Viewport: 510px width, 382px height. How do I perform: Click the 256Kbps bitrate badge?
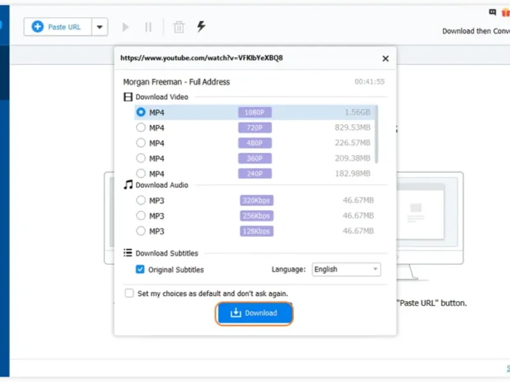[x=257, y=216]
